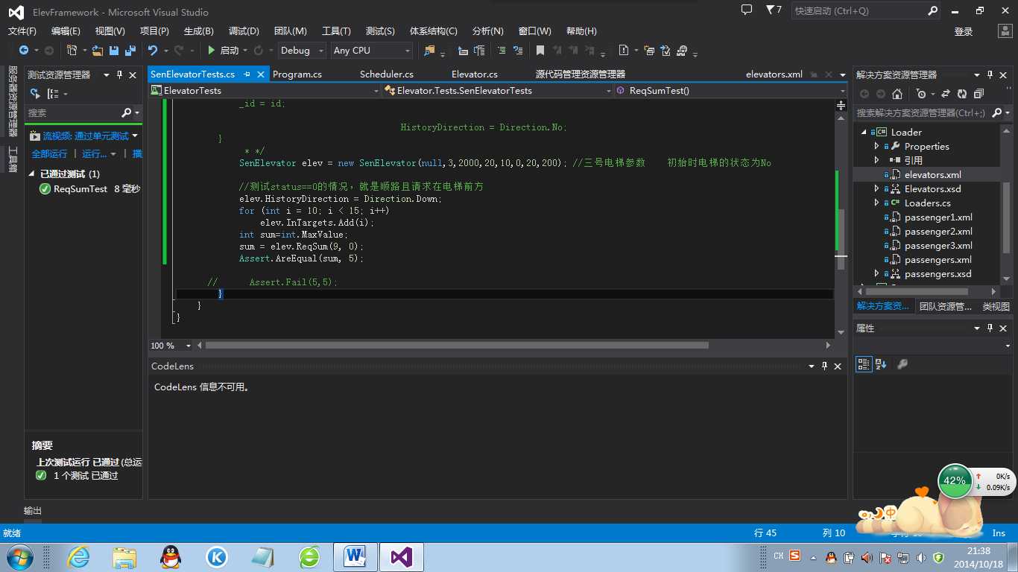This screenshot has width=1018, height=572.
Task: Click the Refresh icon in Solution Explorer
Action: click(x=962, y=94)
